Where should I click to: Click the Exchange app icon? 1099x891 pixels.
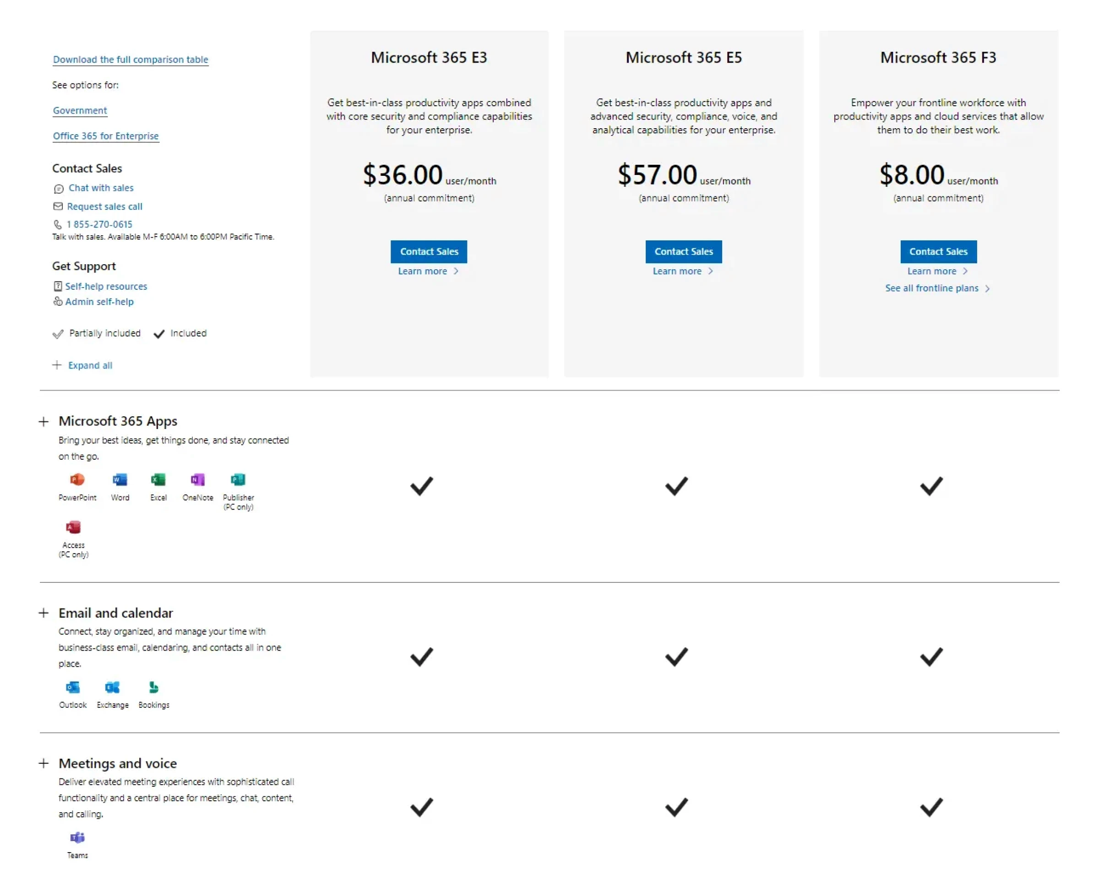pos(112,687)
